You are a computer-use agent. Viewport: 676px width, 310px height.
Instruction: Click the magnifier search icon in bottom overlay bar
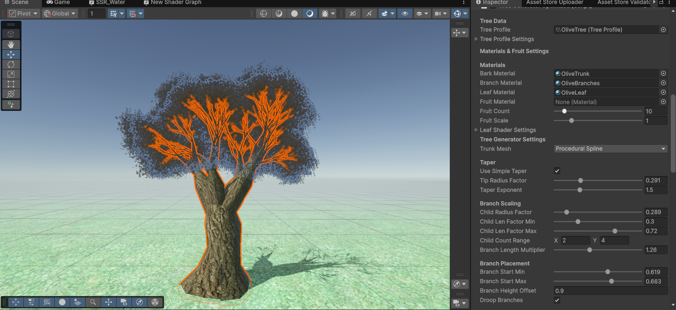pyautogui.click(x=93, y=302)
